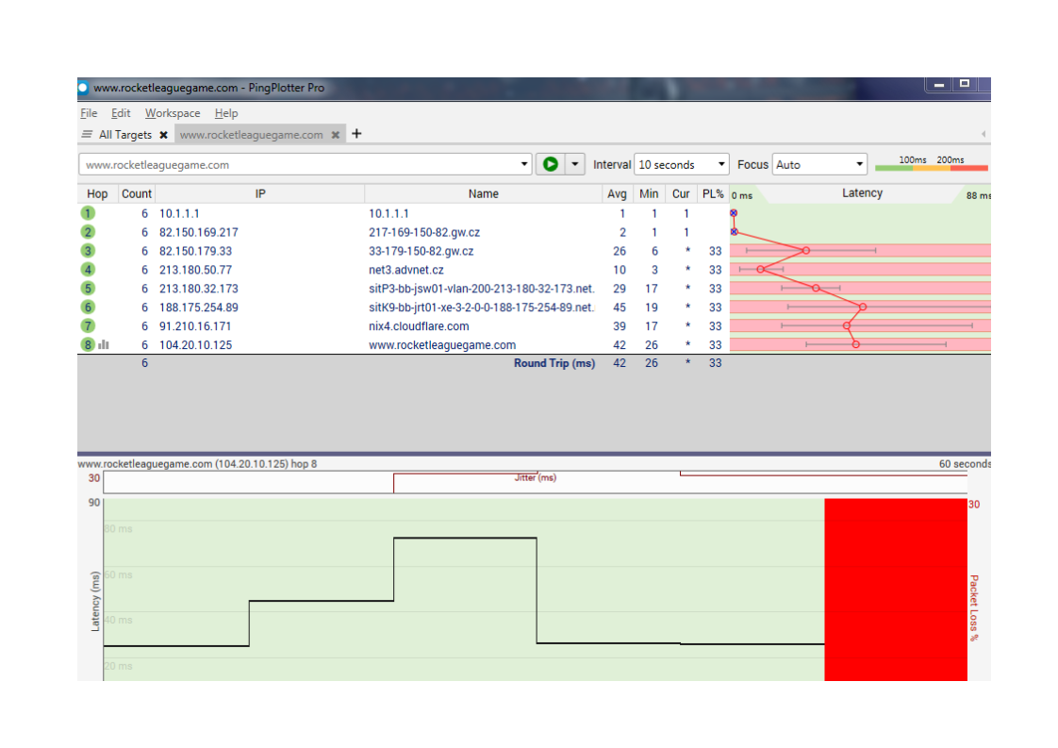Click the 60 seconds timeline scale label
The height and width of the screenshot is (748, 1058).
(965, 464)
